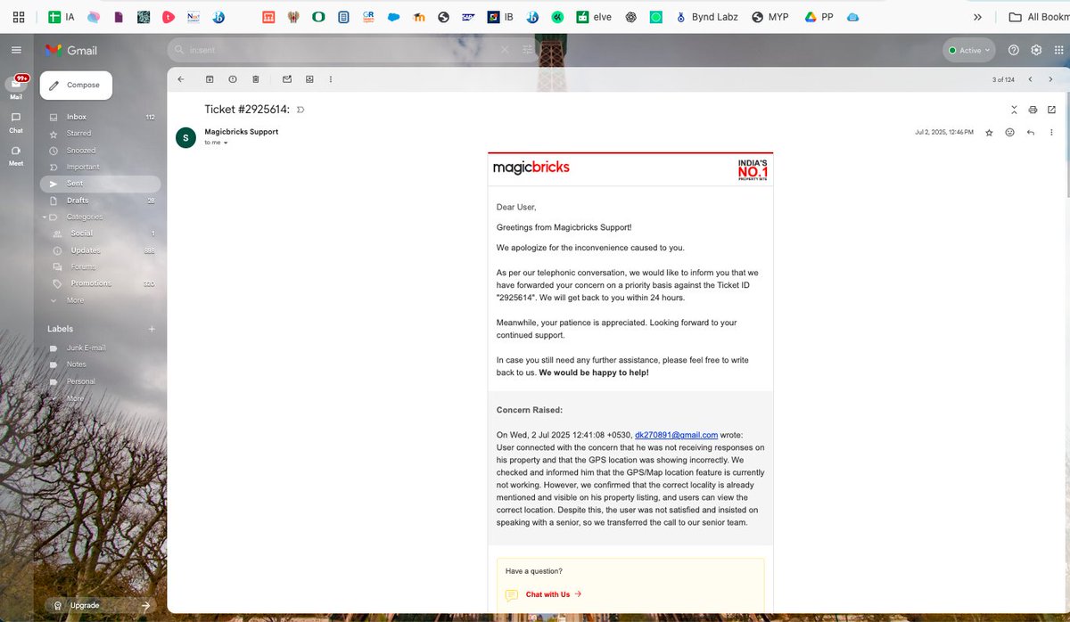This screenshot has height=622, width=1070.
Task: Mark the conversation as unread
Action: [x=286, y=78]
